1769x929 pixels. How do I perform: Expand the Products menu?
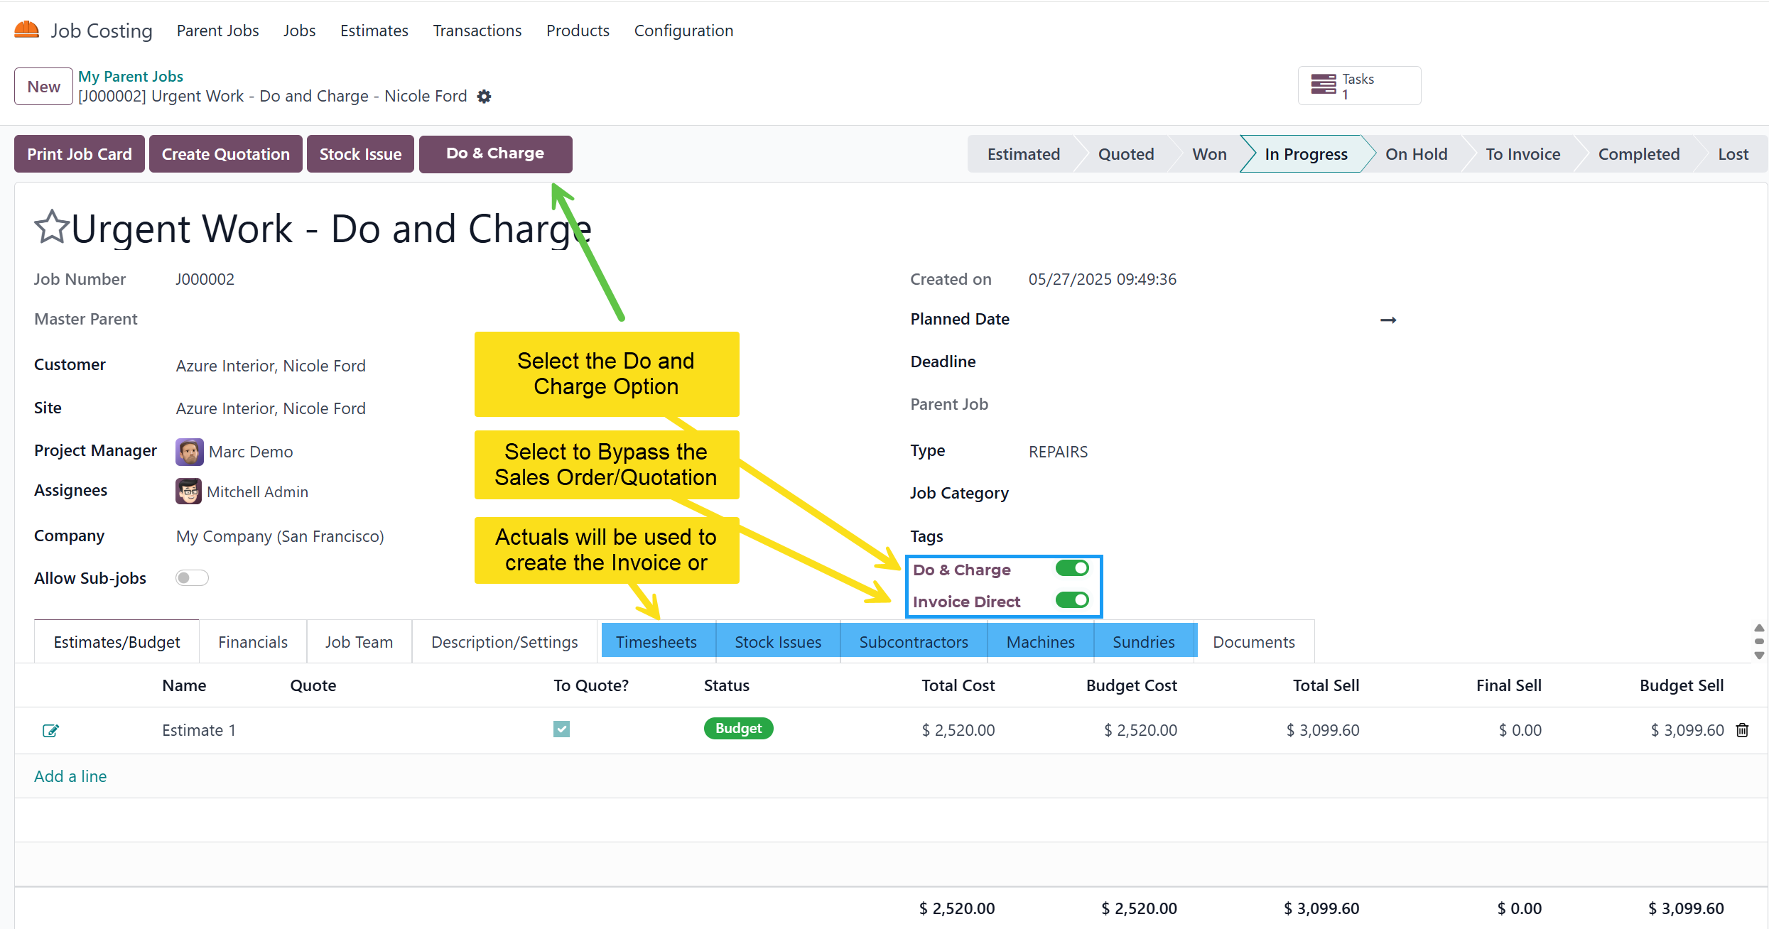578,31
